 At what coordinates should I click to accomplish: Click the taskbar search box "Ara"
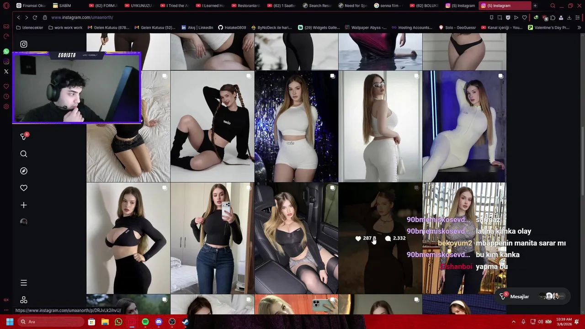click(52, 322)
